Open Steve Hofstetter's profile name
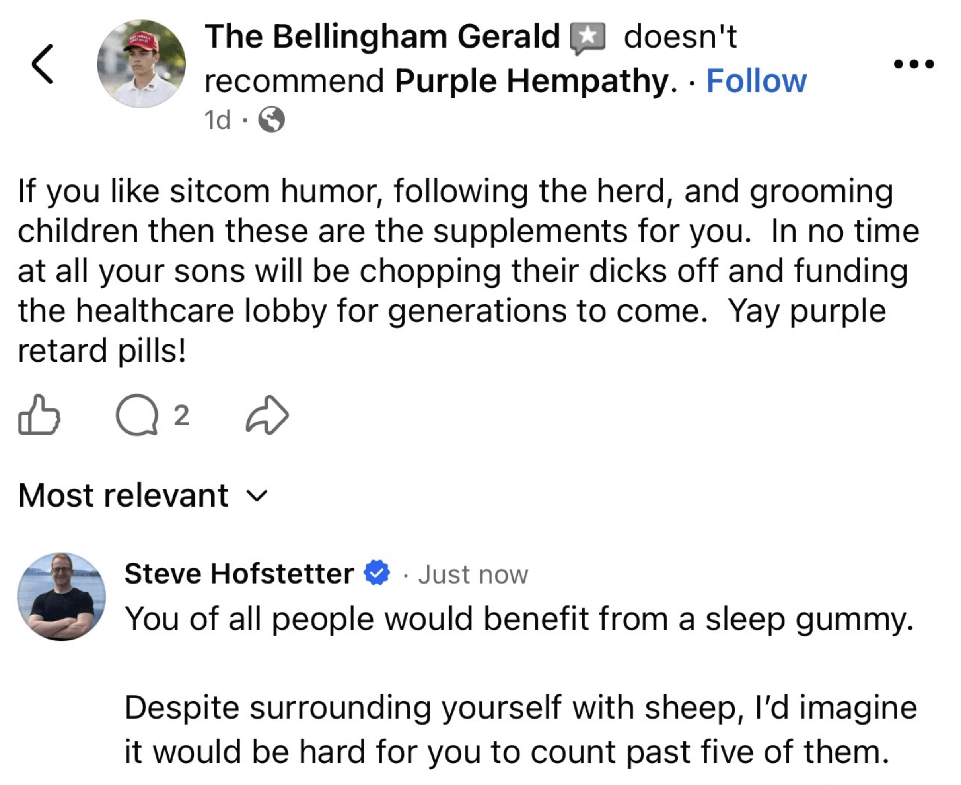Image resolution: width=961 pixels, height=785 pixels. point(239,573)
